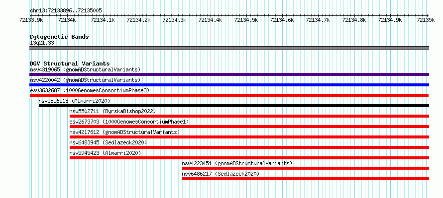Open nsv5856518 Almarri2020 label
This screenshot has width=443, height=198.
(x=74, y=101)
